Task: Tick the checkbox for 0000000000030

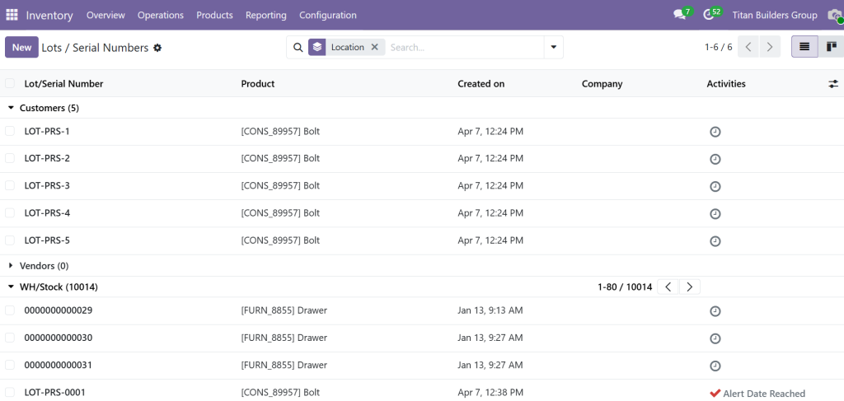Action: pos(10,338)
